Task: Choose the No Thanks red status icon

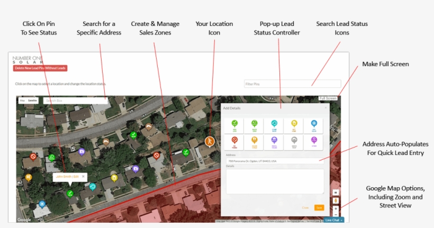Action: pyautogui.click(x=234, y=141)
